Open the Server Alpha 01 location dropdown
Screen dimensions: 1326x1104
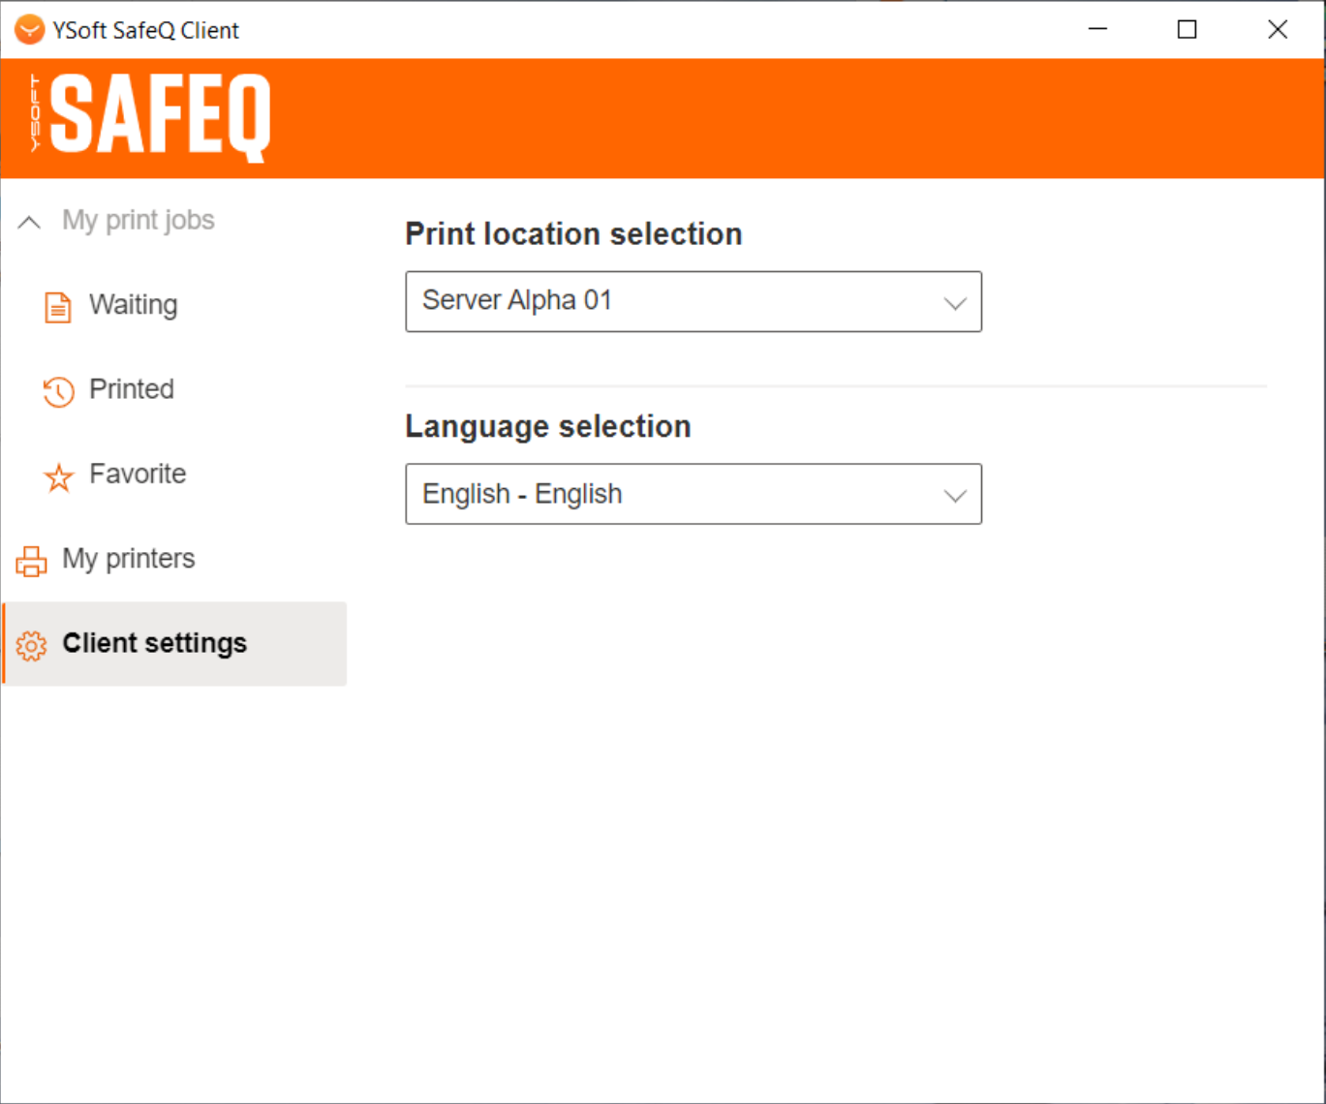point(678,301)
